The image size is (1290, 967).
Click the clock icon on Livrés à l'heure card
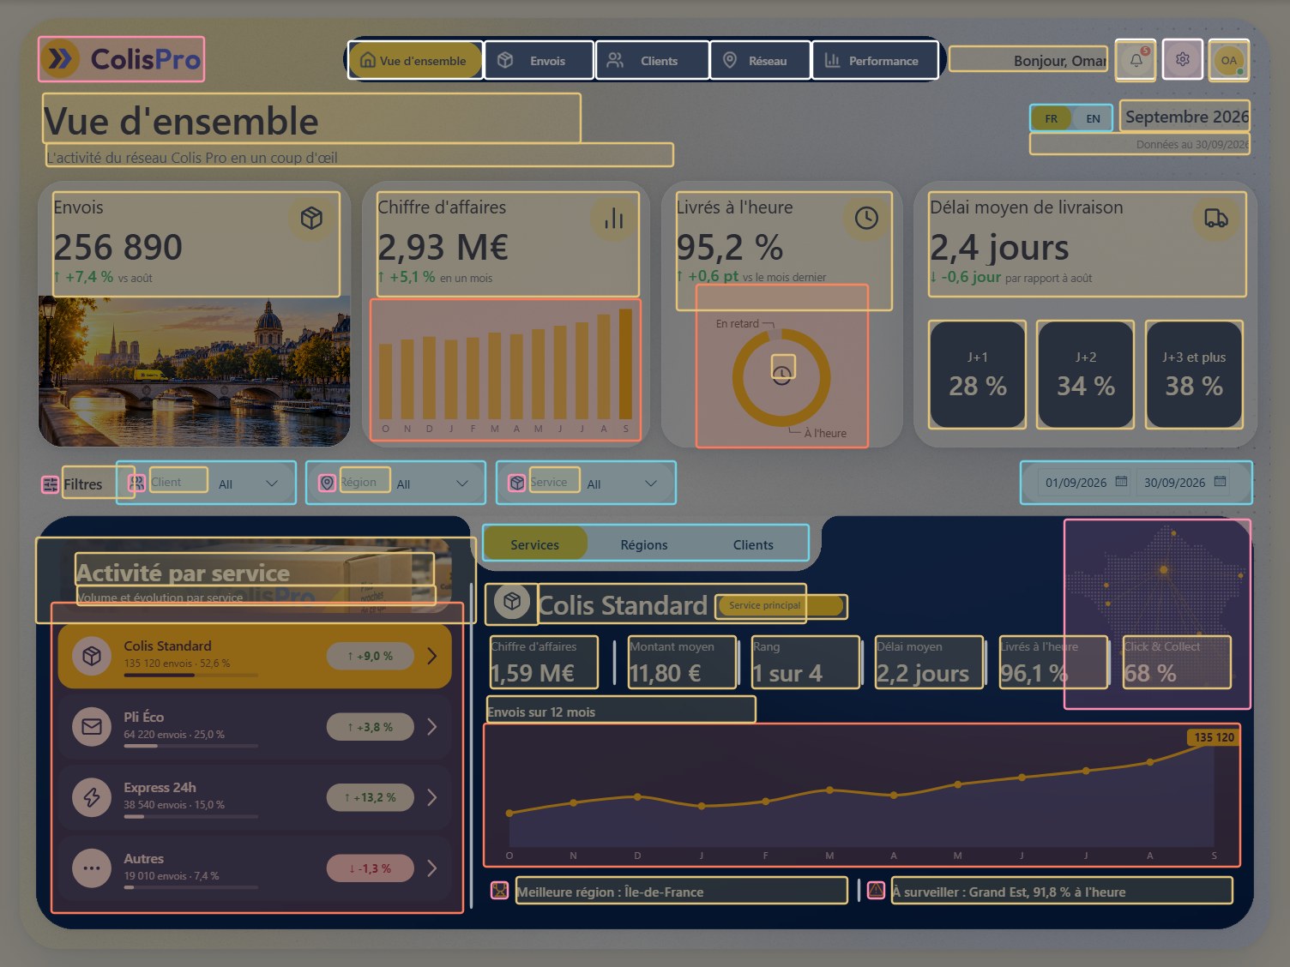[x=866, y=218]
